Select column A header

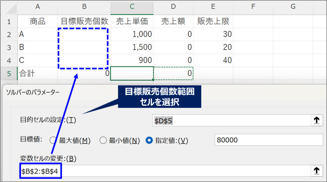(x=38, y=7)
